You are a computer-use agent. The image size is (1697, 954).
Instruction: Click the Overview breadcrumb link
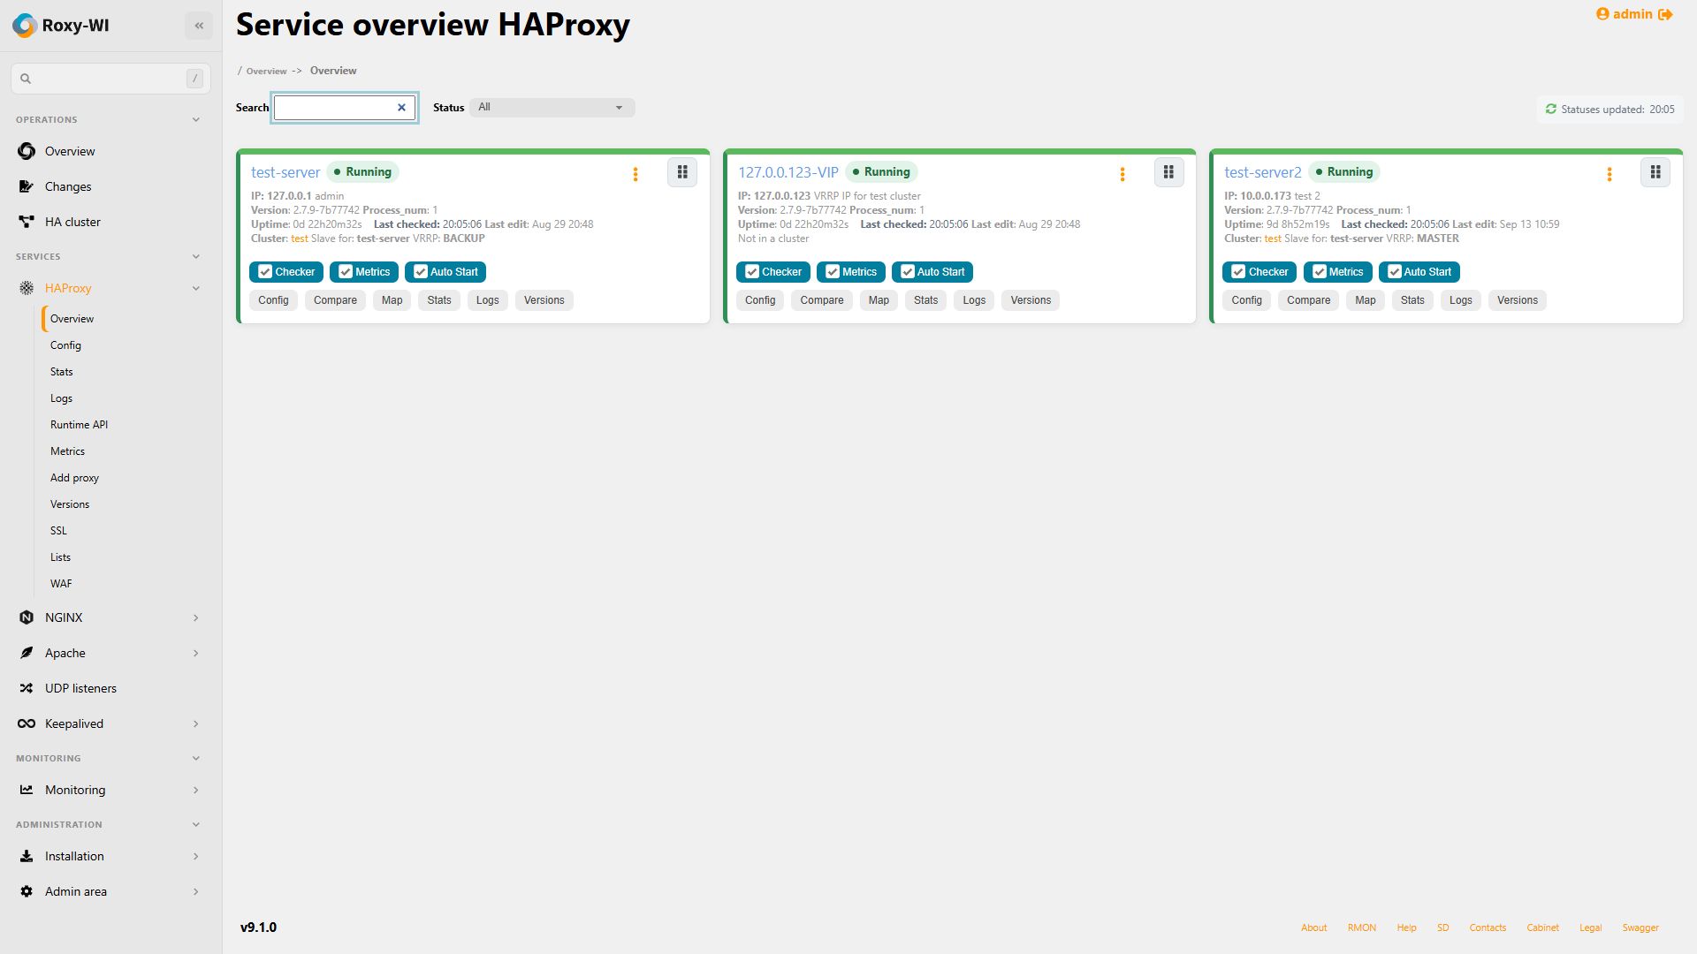click(266, 72)
